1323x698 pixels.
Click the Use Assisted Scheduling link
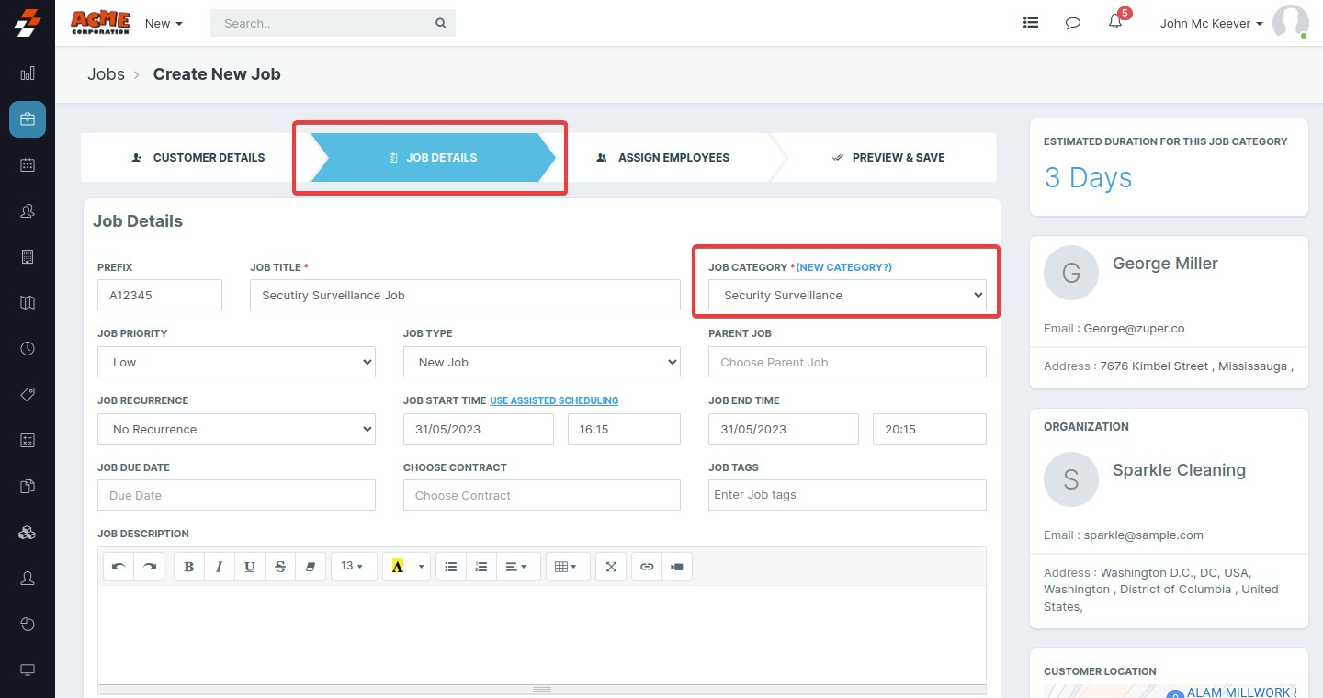pos(554,400)
